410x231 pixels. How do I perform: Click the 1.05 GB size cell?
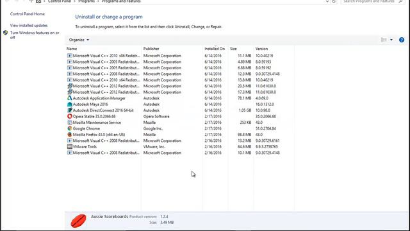coord(245,110)
